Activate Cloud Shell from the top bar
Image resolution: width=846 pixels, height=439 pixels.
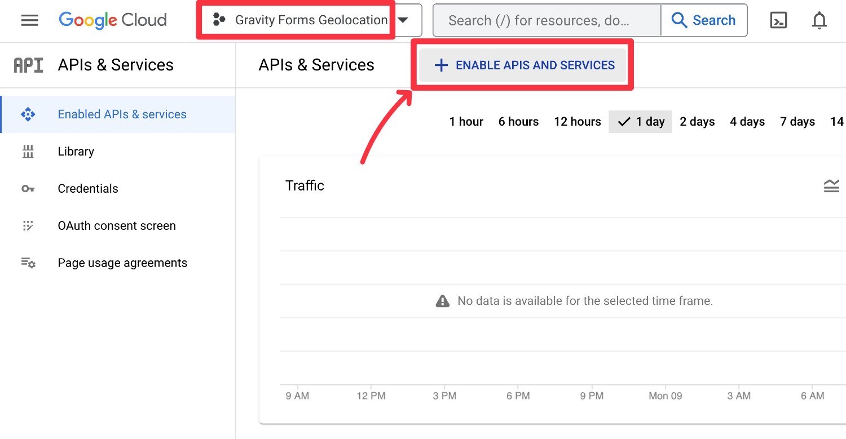pyautogui.click(x=779, y=20)
